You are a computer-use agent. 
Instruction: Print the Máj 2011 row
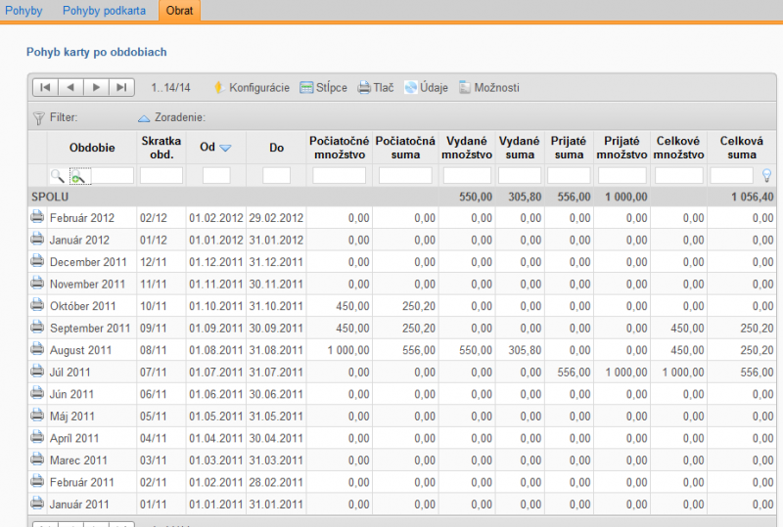coord(37,416)
